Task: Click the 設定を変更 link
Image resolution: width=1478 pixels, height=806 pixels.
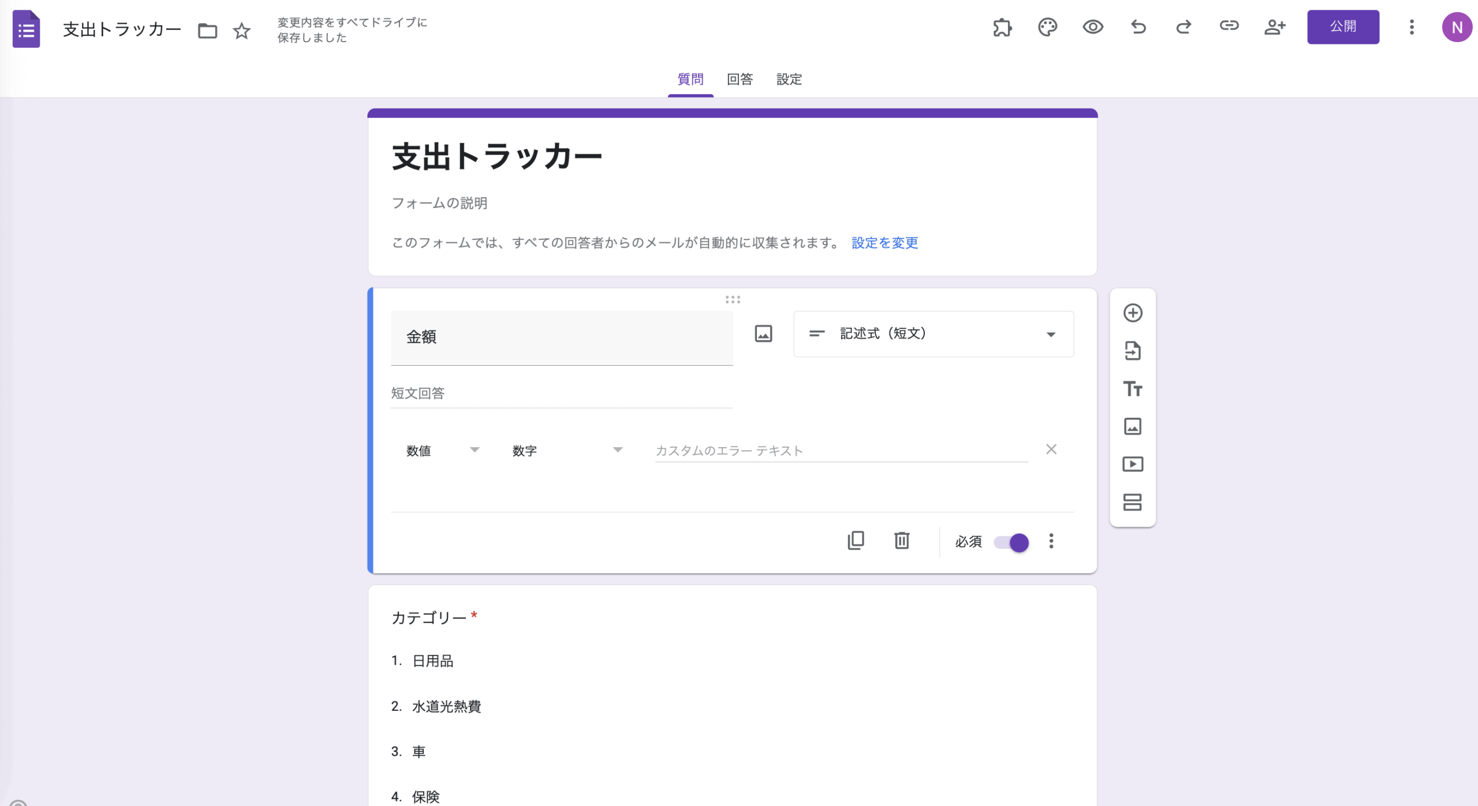Action: point(884,243)
